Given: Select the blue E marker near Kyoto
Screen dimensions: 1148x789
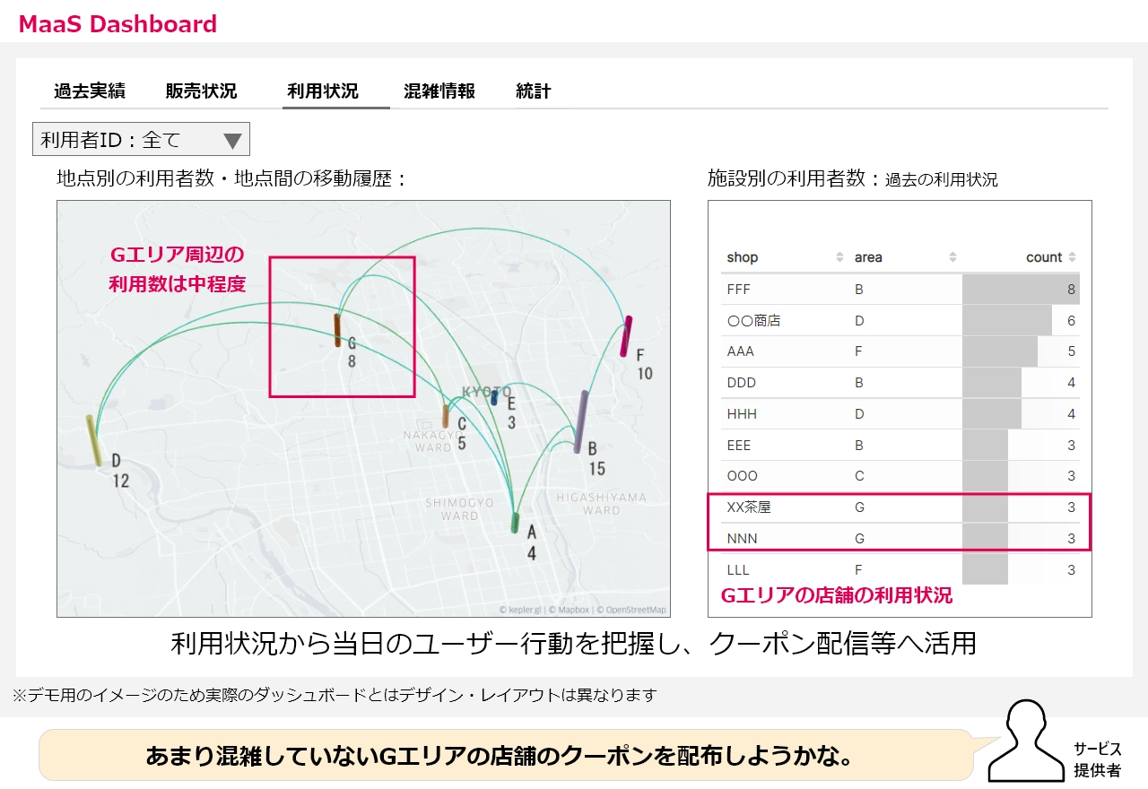Looking at the screenshot, I should point(494,397).
